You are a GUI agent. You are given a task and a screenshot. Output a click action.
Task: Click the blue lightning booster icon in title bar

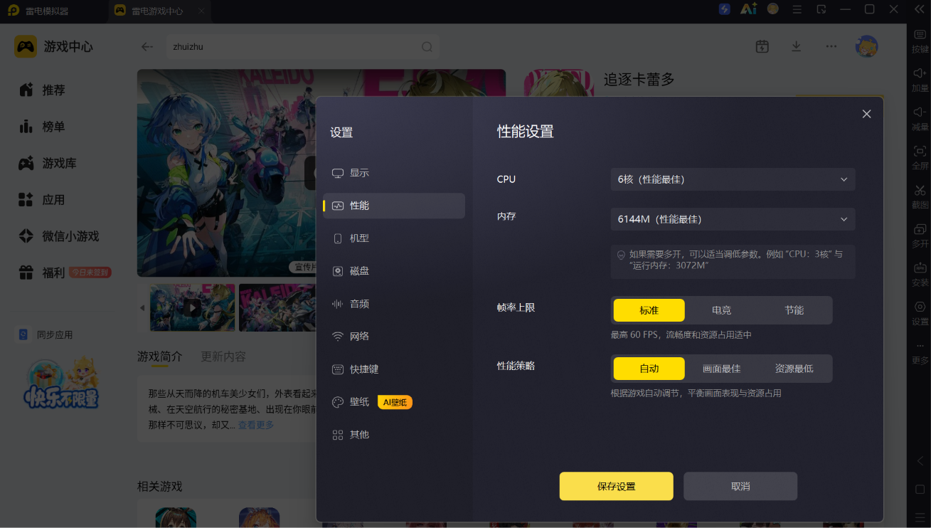[x=724, y=9]
